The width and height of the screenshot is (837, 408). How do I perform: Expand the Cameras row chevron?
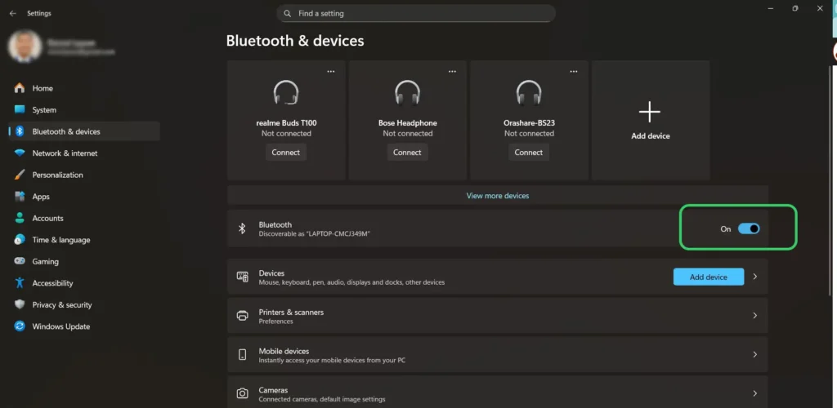pos(754,393)
